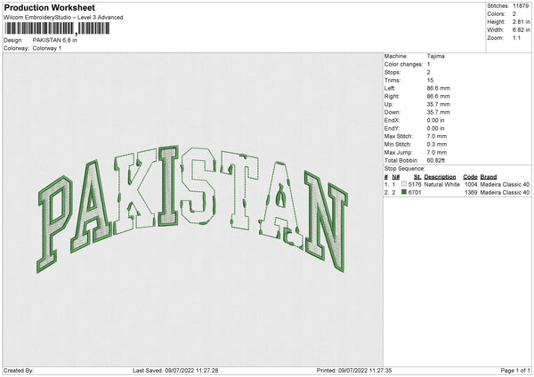Click the 'Created By:' footer label

tap(19, 371)
